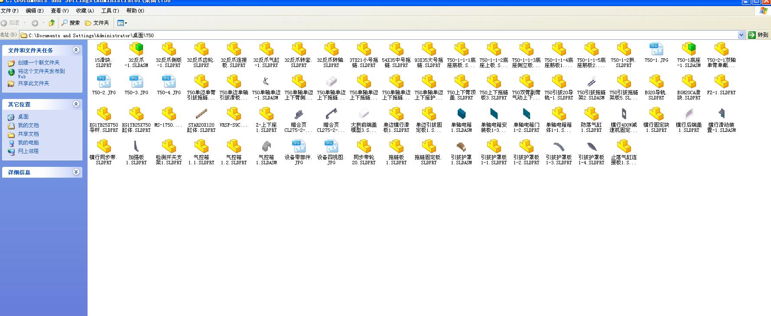Viewport: 771px width, 316px height.
Task: Select the FZ-1.SLDPRT part icon
Action: [x=721, y=81]
